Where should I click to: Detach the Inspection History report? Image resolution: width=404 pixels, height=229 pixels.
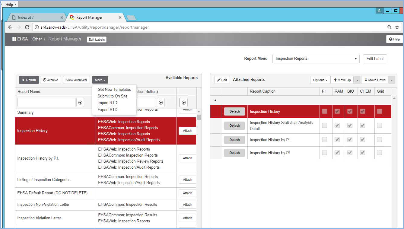234,111
